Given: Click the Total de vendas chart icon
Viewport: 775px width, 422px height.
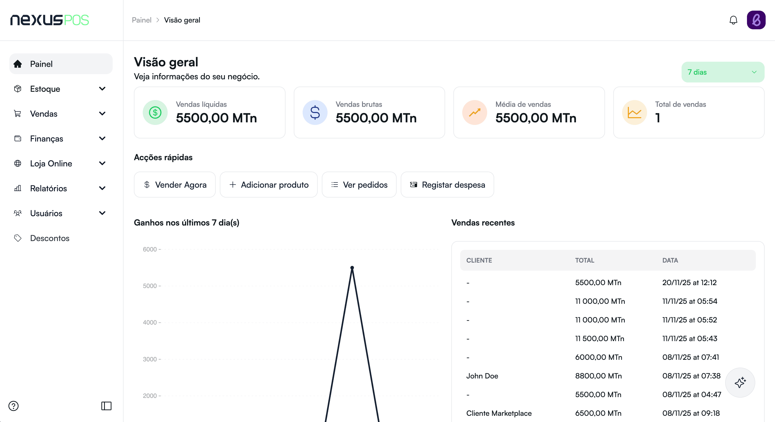Looking at the screenshot, I should point(634,112).
